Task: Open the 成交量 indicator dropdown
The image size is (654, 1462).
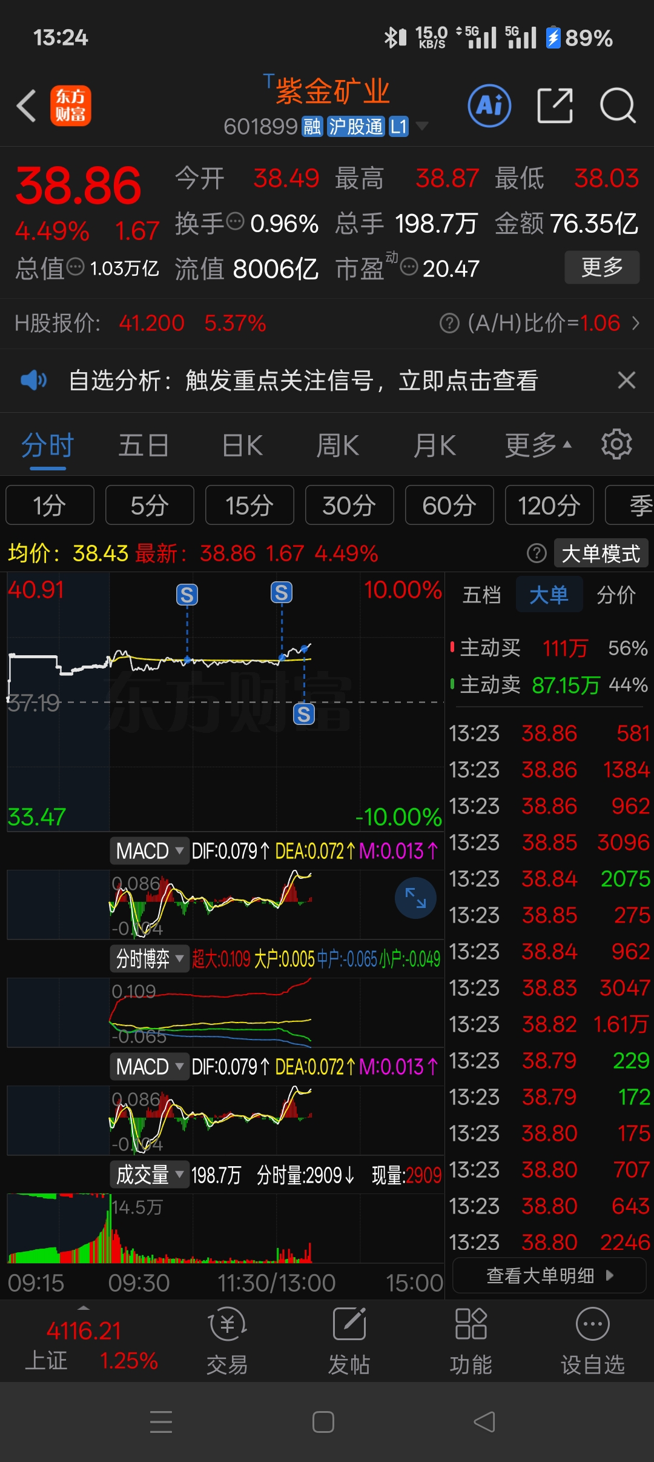Action: pos(150,1174)
